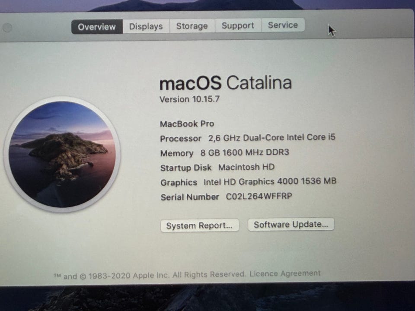
Task: Click the startup disk value Macintosh HD
Action: click(x=246, y=167)
